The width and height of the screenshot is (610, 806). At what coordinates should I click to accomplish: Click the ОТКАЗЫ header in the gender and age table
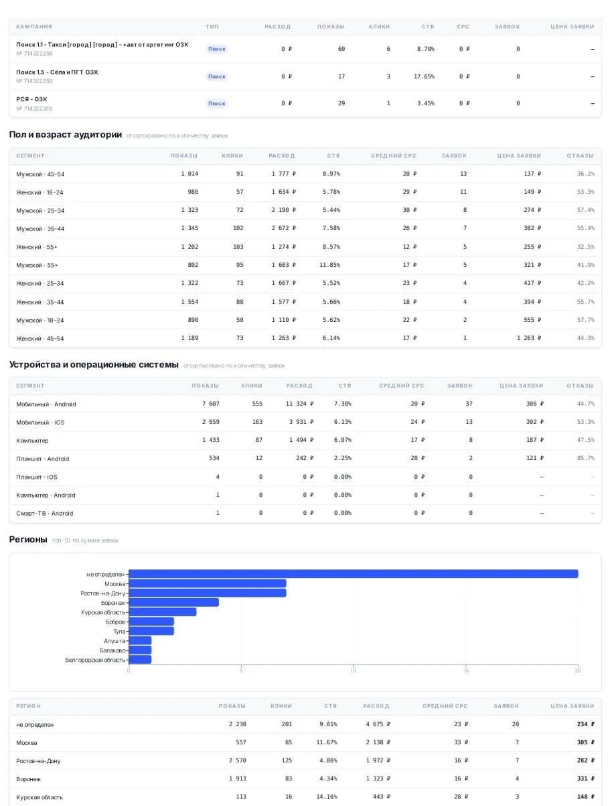(581, 156)
